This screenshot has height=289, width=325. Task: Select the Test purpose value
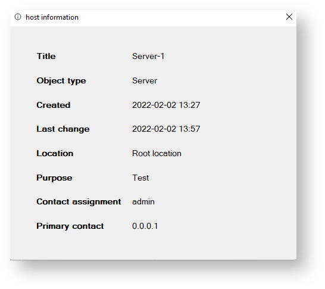140,178
